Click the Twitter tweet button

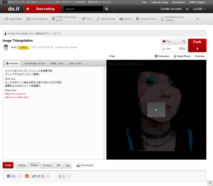coord(38,176)
